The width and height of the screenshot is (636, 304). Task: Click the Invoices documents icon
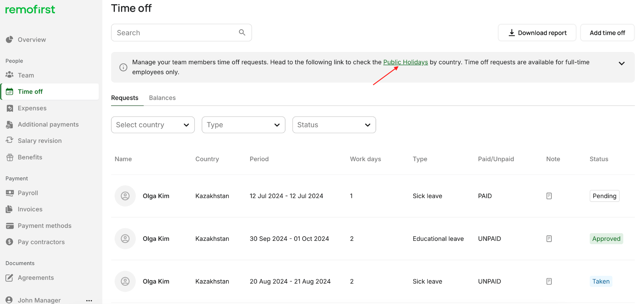(x=10, y=209)
